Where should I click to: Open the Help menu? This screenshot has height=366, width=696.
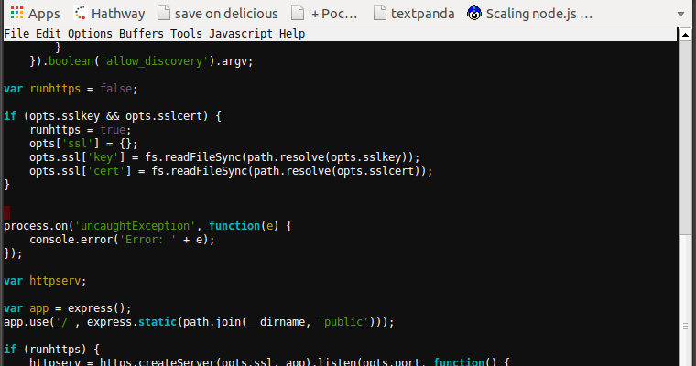[292, 34]
